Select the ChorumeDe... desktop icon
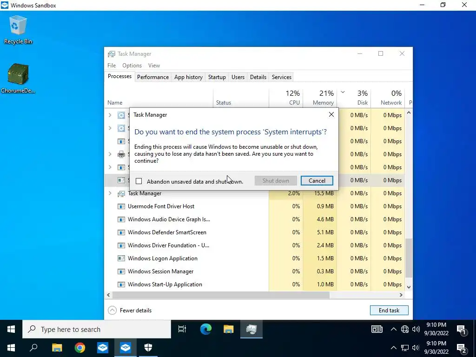Viewport: 476px width, 357px height. point(18,78)
